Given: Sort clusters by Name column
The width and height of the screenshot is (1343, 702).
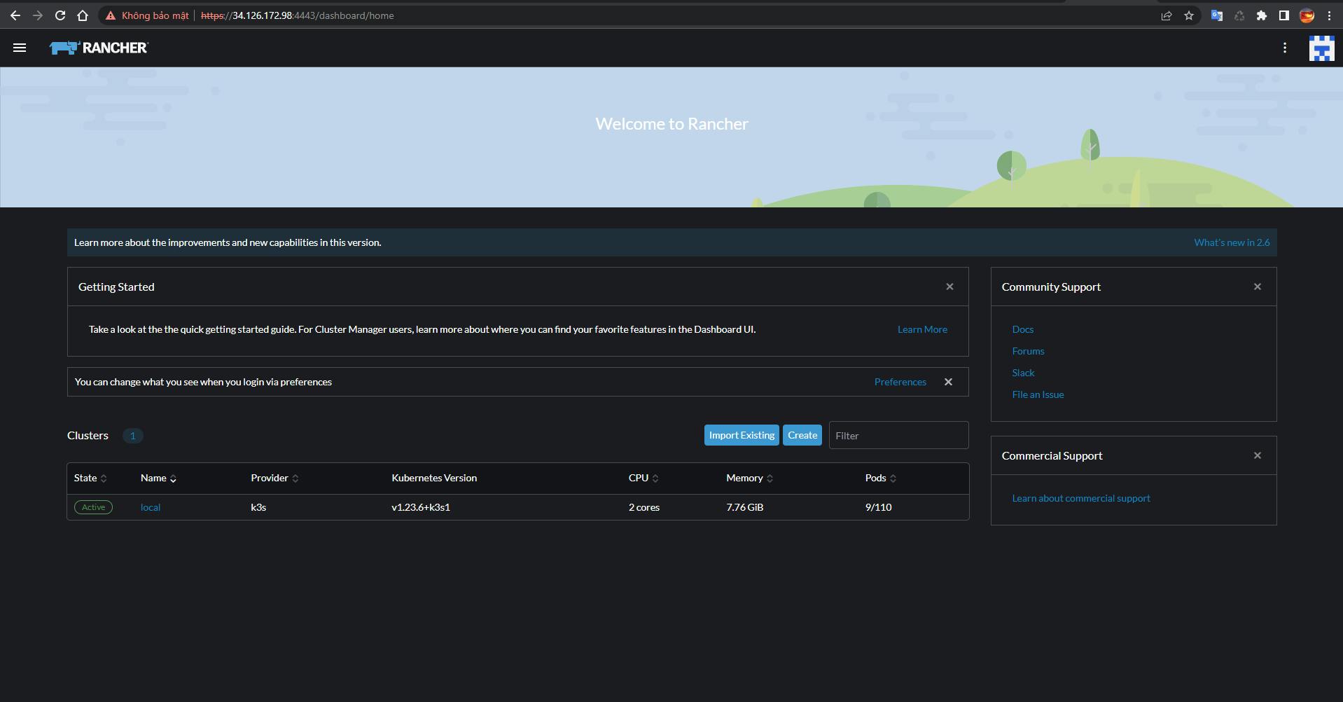Looking at the screenshot, I should click(x=158, y=478).
